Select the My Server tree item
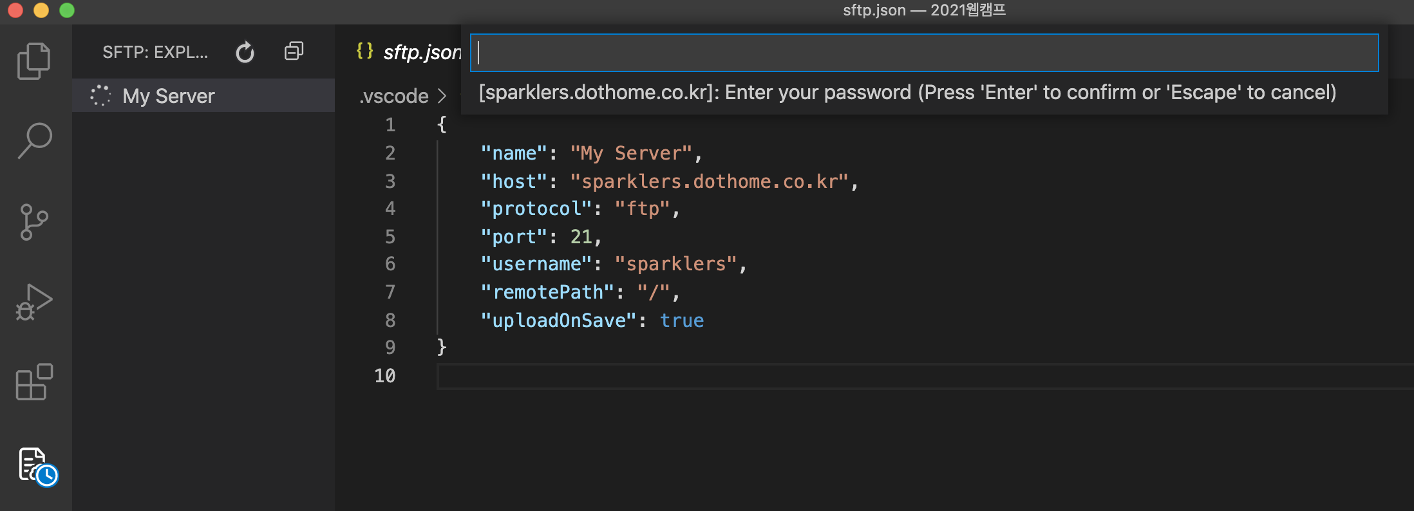This screenshot has height=511, width=1414. (203, 96)
